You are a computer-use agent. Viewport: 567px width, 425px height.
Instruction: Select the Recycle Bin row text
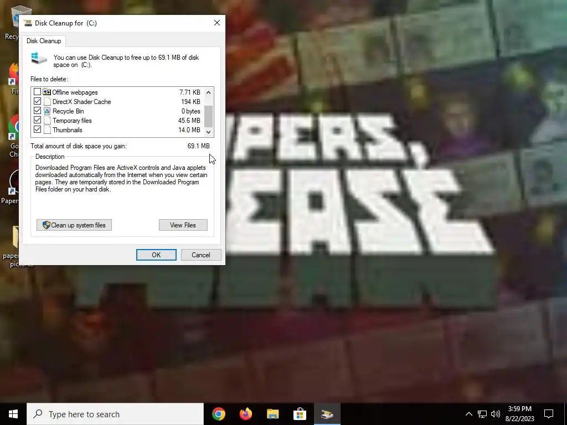point(68,111)
